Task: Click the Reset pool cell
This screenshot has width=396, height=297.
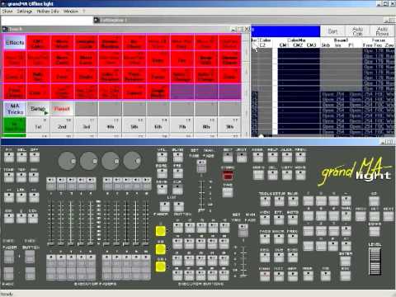Action: (62, 109)
